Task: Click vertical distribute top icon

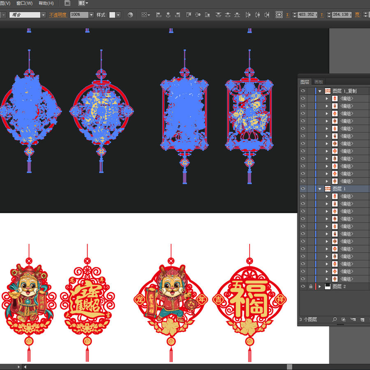Action: point(219,15)
